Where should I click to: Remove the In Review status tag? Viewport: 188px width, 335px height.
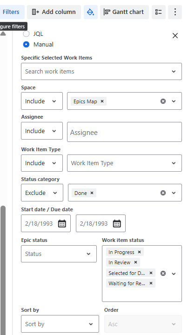(x=135, y=262)
